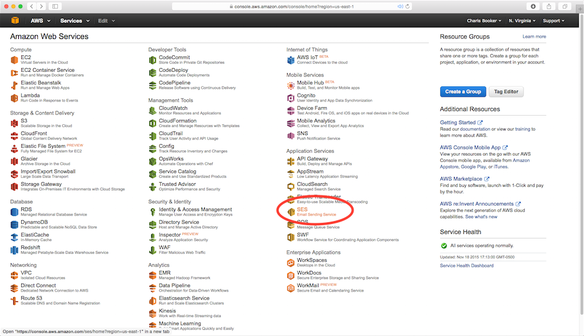Click the AWS cube logo
This screenshot has height=336, width=584.
point(15,21)
